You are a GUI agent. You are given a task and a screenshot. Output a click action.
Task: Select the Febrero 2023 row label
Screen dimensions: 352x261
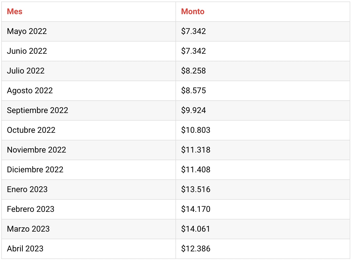tap(31, 209)
